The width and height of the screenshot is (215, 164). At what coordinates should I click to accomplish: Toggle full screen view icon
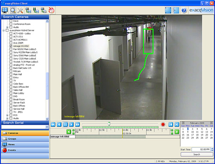(x=168, y=10)
